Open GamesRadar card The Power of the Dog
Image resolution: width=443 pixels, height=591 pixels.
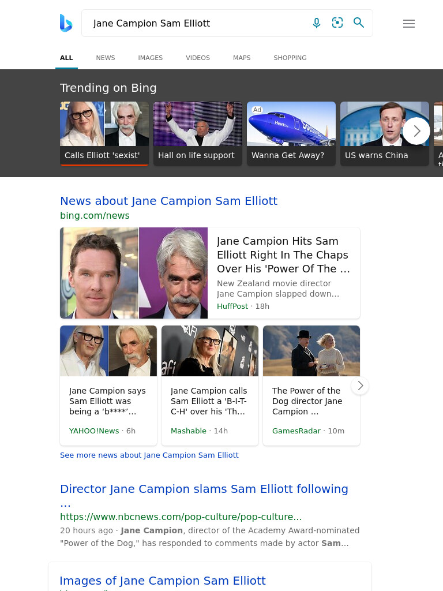pyautogui.click(x=311, y=385)
